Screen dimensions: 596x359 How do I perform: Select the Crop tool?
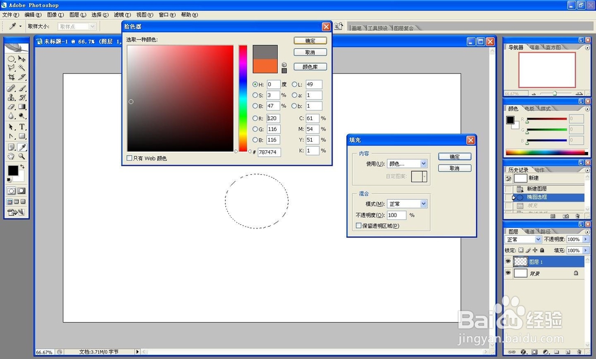11,77
